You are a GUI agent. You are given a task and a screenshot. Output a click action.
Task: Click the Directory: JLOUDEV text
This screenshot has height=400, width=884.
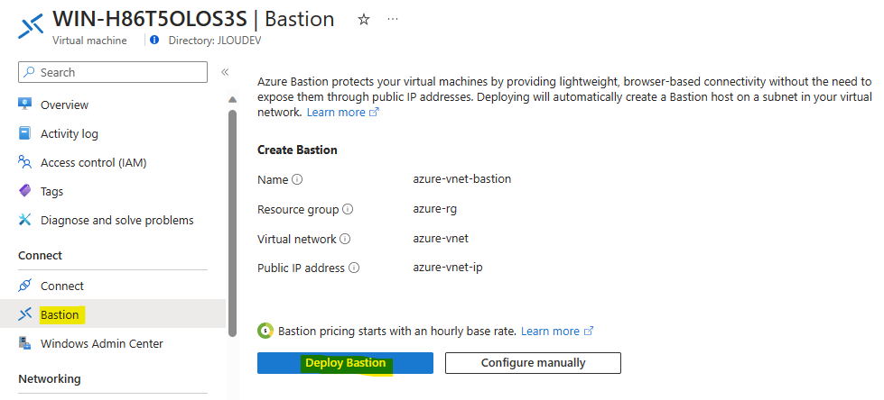pos(215,41)
